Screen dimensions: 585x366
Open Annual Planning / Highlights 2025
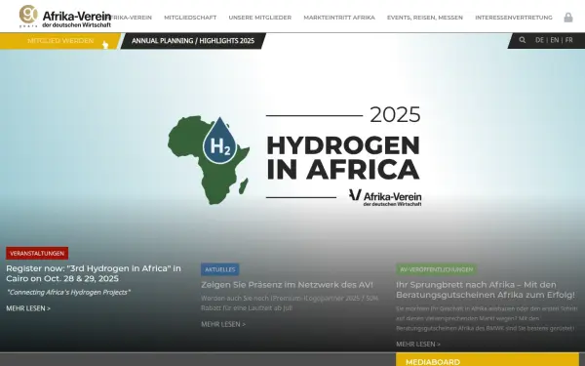point(193,41)
